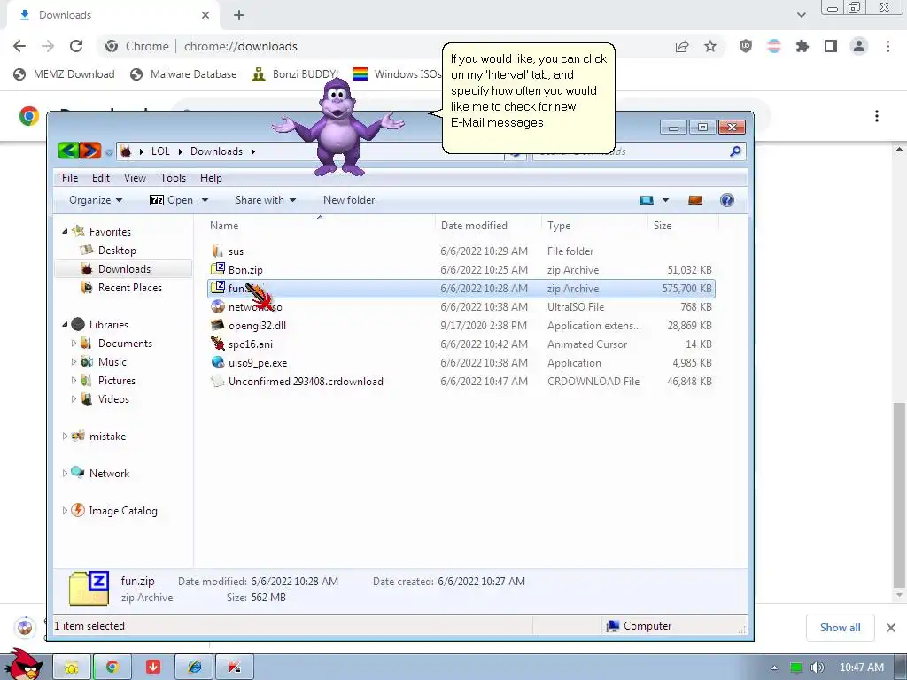Click the uiso9_pe.exe application icon
Image resolution: width=907 pixels, height=680 pixels.
point(218,362)
